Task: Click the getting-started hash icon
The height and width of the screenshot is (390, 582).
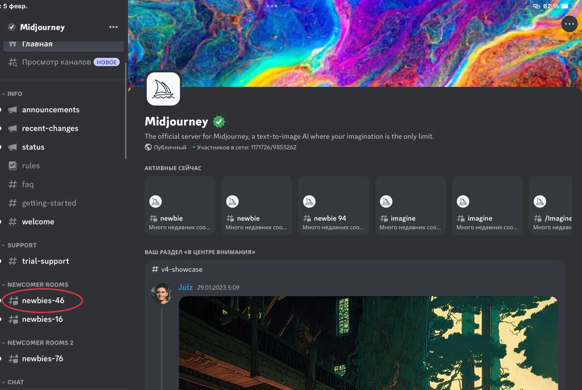Action: (x=13, y=203)
